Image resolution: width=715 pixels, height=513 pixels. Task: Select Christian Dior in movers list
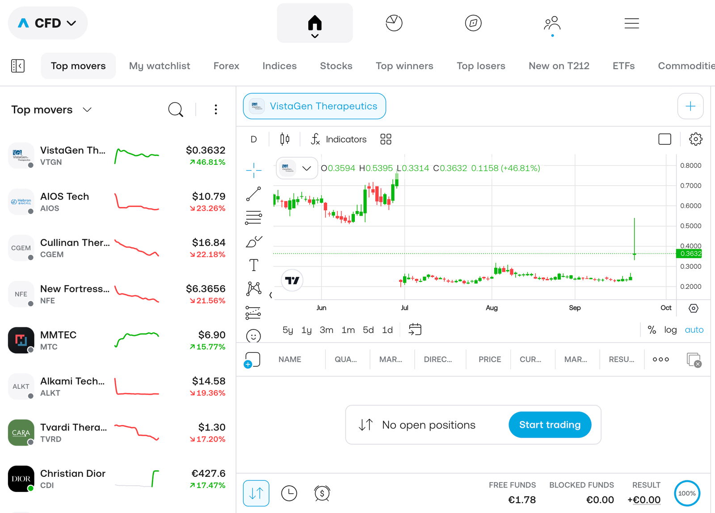click(118, 479)
